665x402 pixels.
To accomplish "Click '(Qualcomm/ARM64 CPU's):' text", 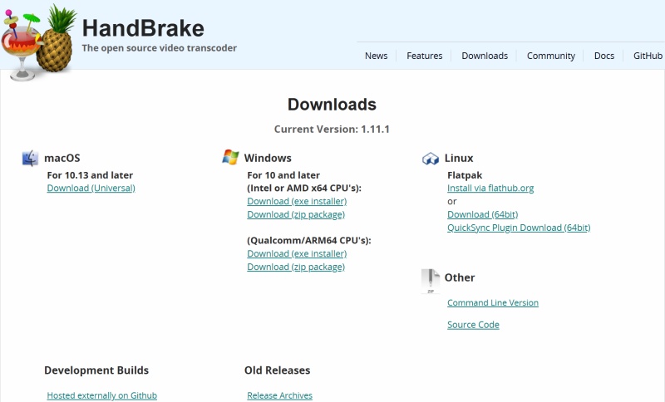I will pos(309,241).
